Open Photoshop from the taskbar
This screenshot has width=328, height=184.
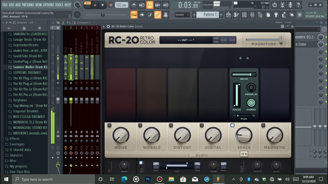[x=148, y=179]
